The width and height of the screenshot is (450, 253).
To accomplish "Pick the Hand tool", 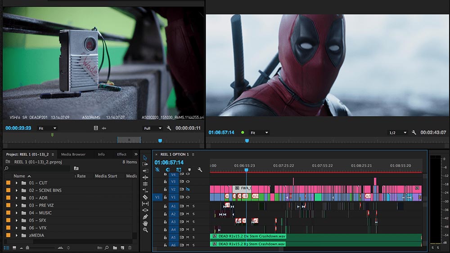I will pos(145,223).
